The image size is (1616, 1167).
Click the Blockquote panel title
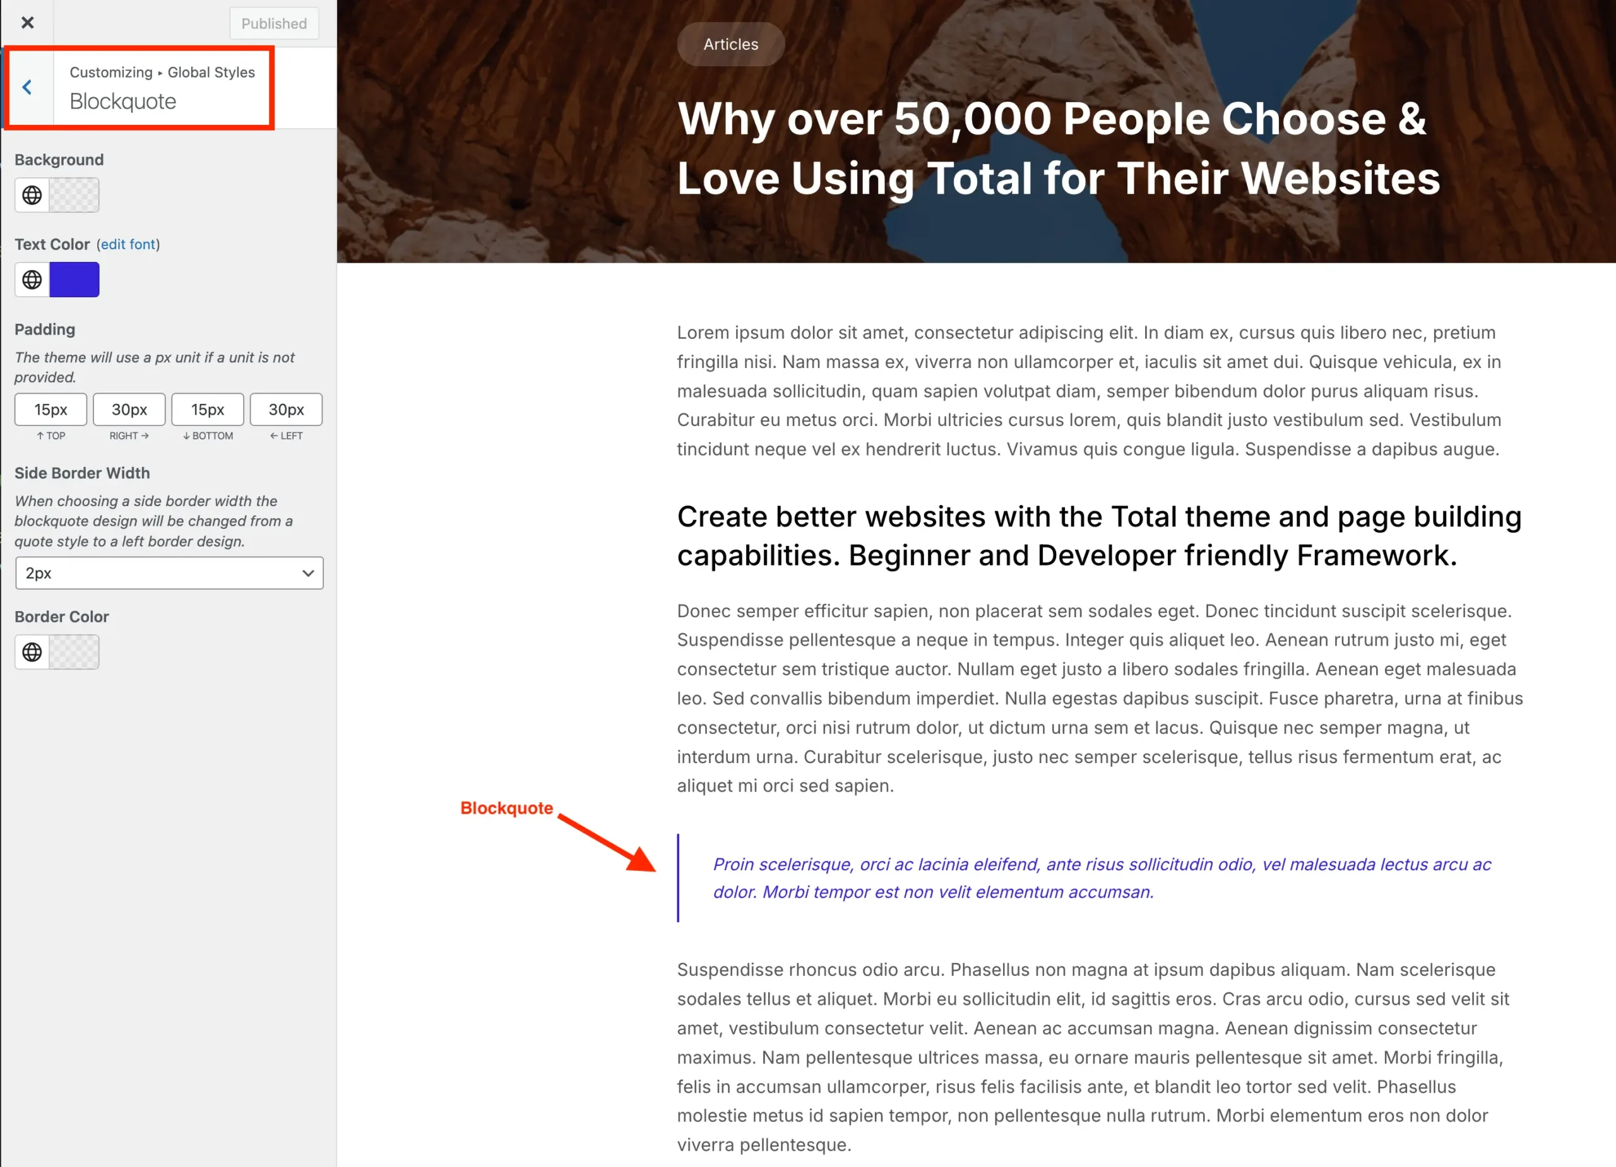pos(123,102)
